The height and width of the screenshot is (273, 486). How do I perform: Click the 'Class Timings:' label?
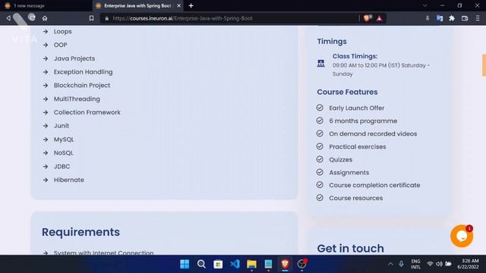click(355, 56)
